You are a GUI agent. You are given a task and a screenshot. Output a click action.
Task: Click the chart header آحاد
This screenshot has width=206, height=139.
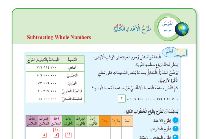(127, 121)
